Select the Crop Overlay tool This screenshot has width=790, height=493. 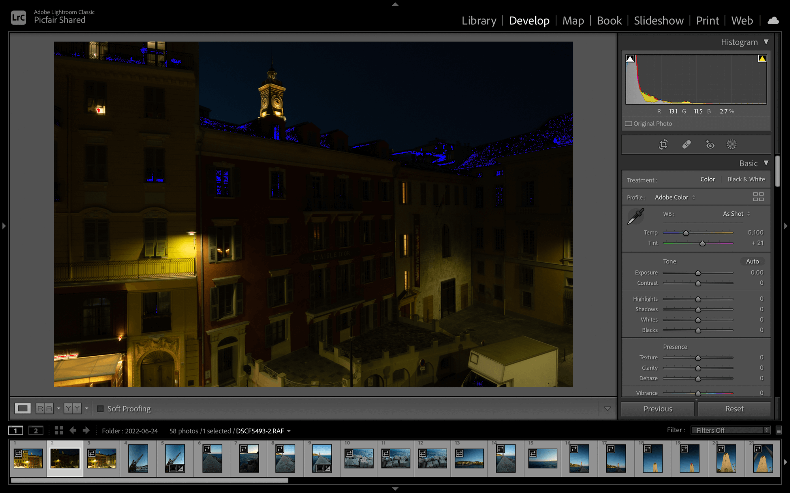pos(663,144)
